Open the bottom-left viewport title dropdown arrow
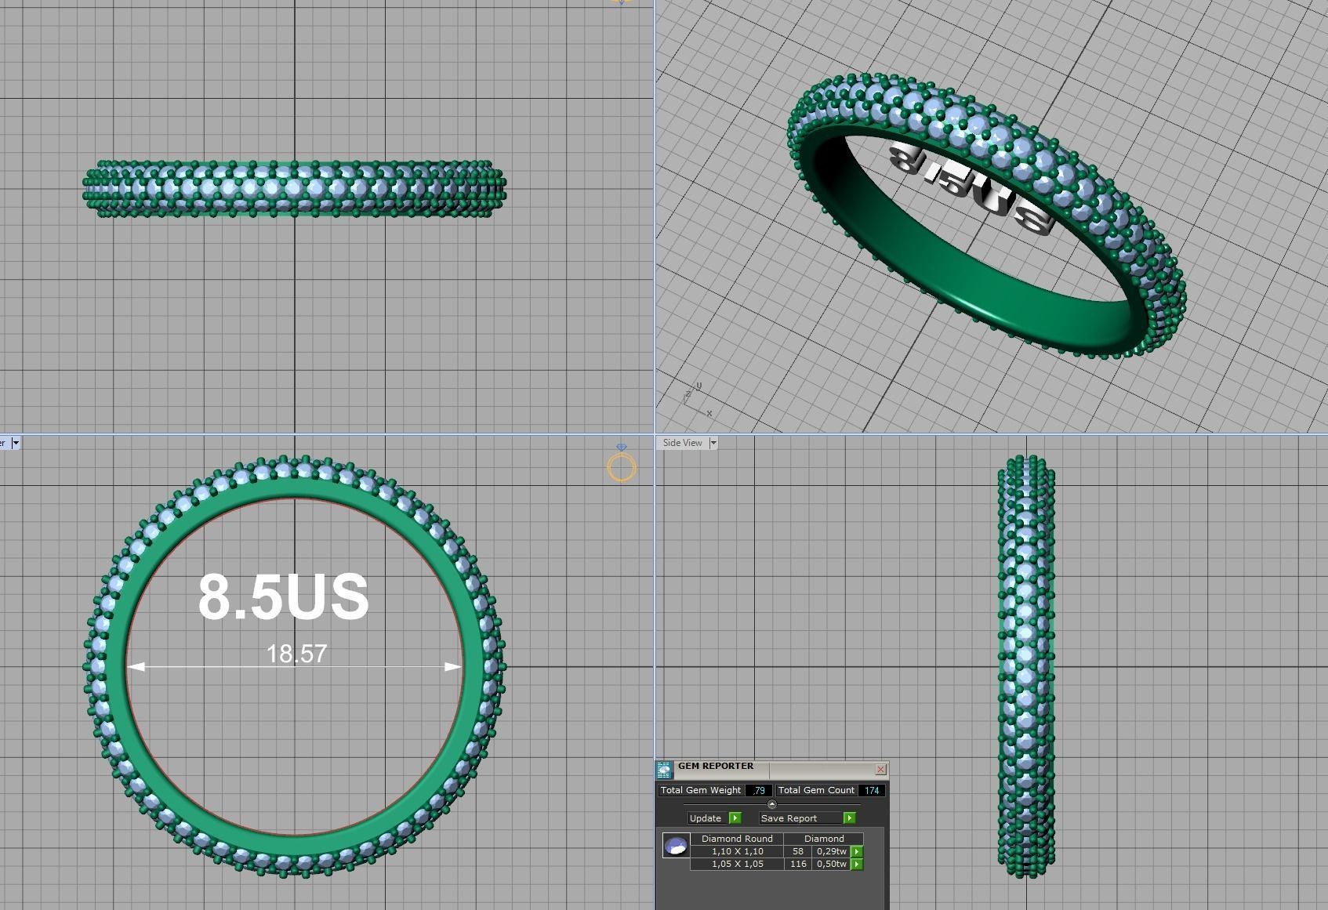 (x=15, y=443)
